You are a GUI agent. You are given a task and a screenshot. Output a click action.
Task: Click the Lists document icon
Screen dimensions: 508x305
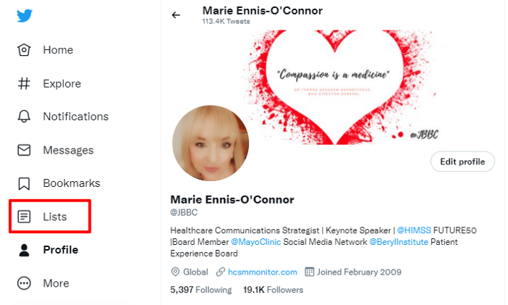24,217
